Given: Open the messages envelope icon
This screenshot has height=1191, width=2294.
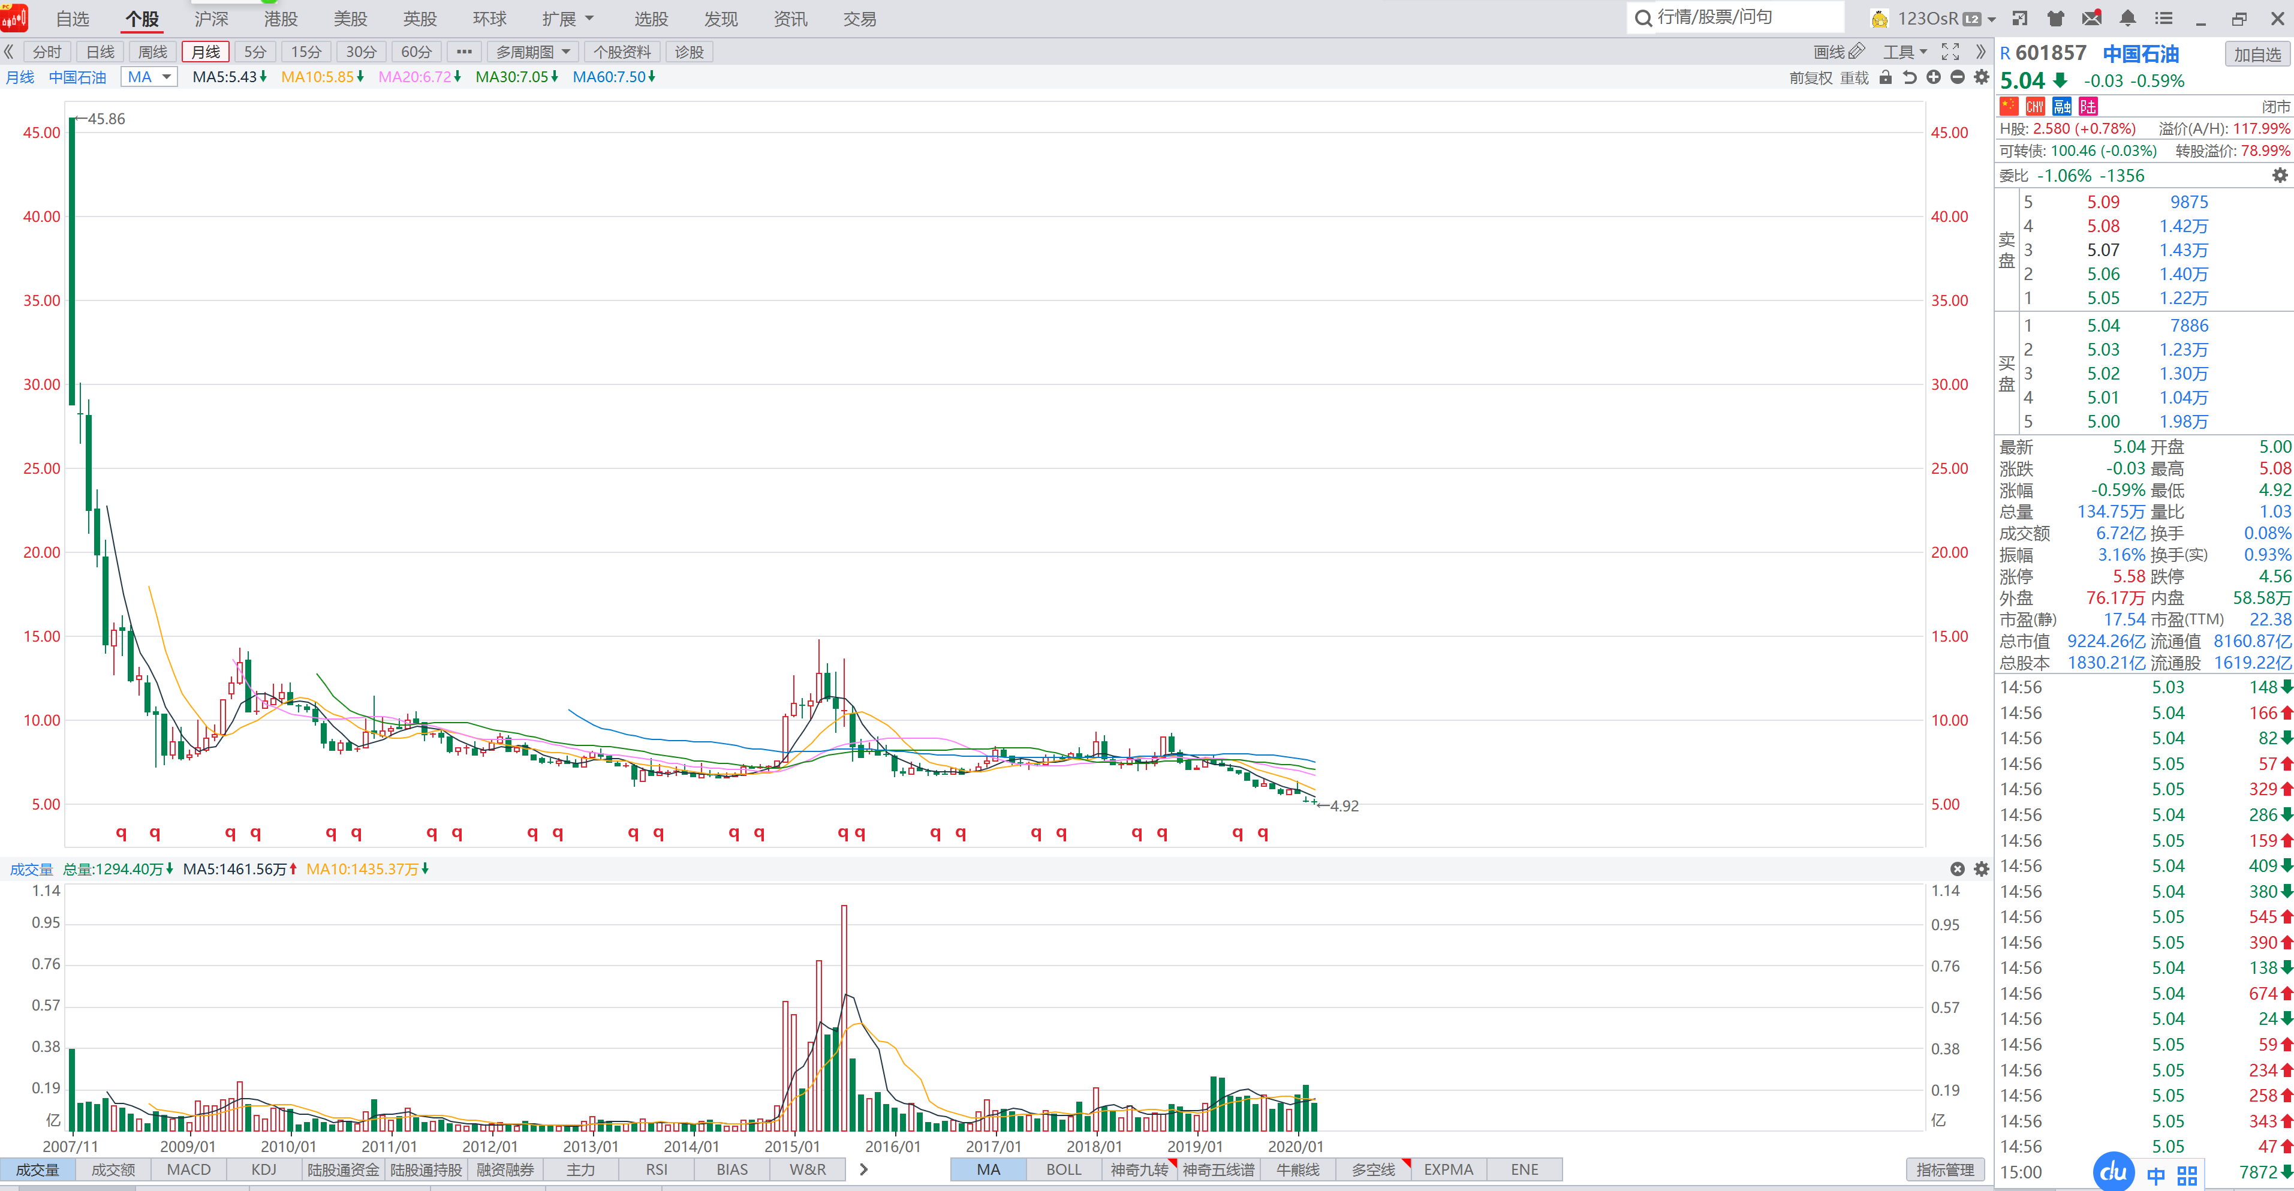Looking at the screenshot, I should coord(2092,18).
